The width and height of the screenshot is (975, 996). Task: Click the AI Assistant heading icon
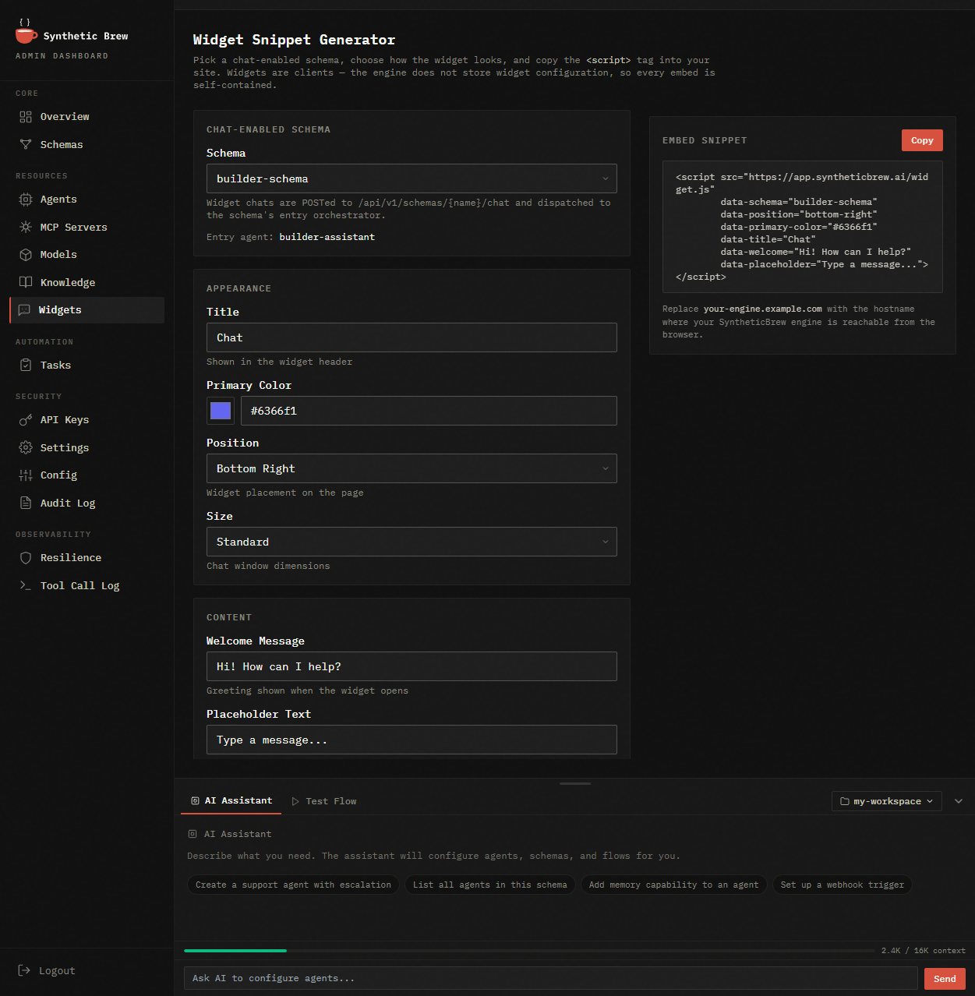tap(193, 835)
